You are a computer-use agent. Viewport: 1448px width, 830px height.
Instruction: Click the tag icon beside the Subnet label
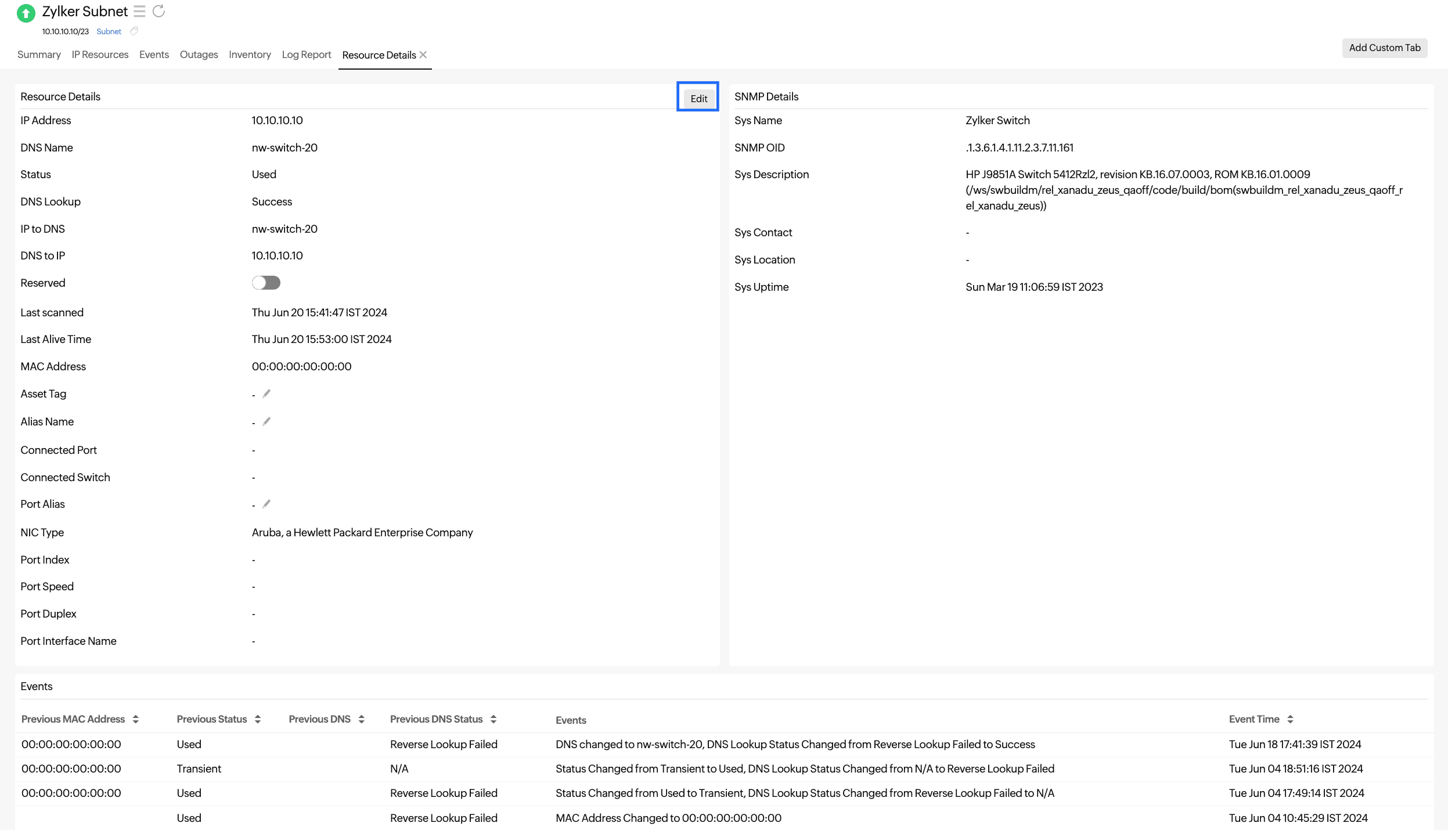134,31
